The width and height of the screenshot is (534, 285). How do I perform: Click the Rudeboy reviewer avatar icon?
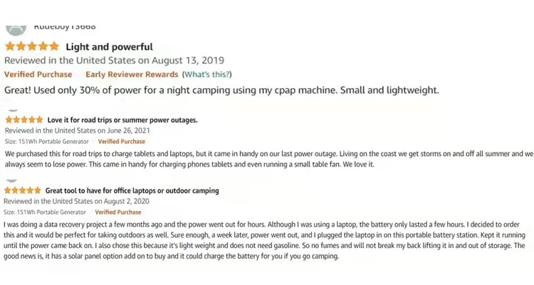[x=16, y=30]
